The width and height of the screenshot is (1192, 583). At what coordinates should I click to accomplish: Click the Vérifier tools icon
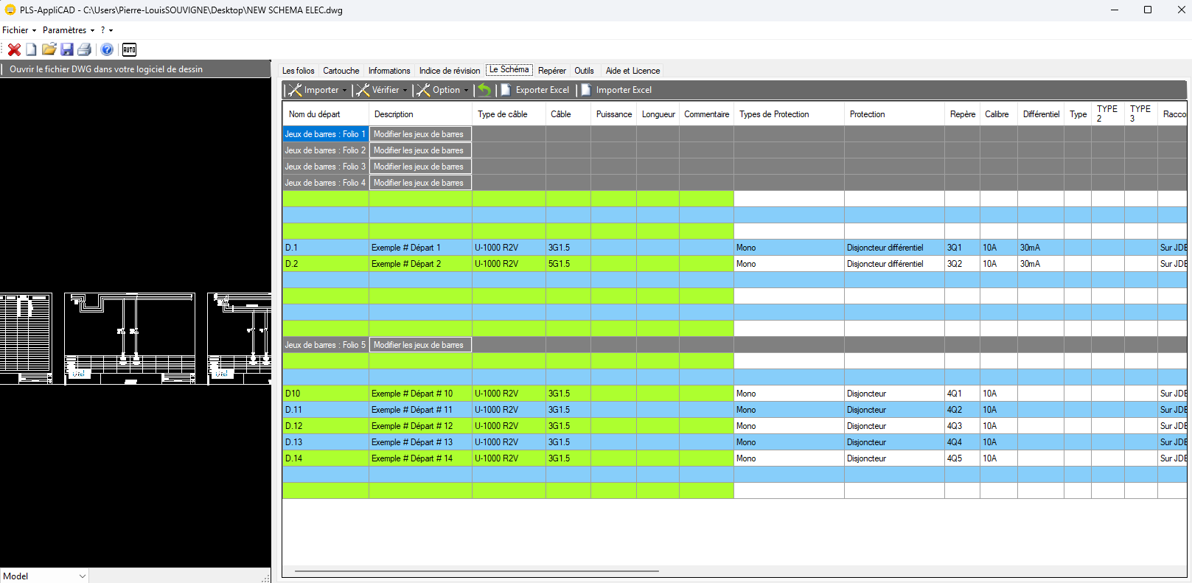tap(363, 90)
